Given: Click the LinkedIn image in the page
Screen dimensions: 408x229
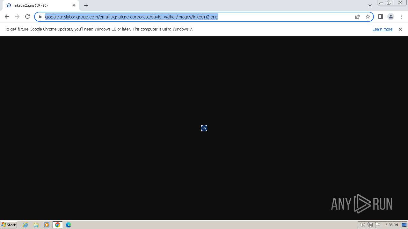Looking at the screenshot, I should (x=204, y=128).
